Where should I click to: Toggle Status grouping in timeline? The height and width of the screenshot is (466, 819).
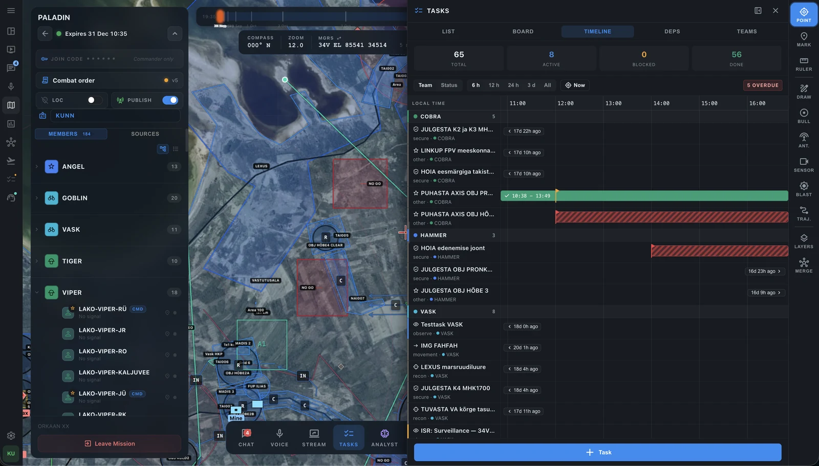[449, 85]
